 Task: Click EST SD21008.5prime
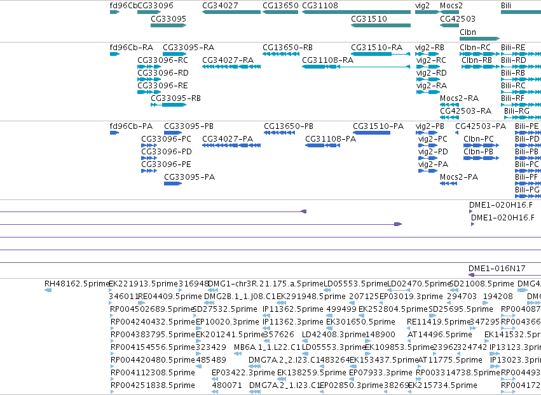(x=455, y=290)
